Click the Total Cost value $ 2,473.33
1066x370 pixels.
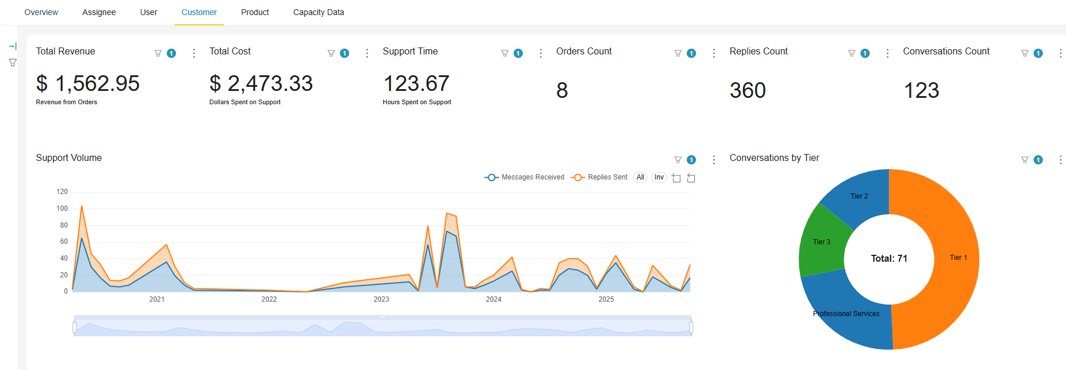261,83
